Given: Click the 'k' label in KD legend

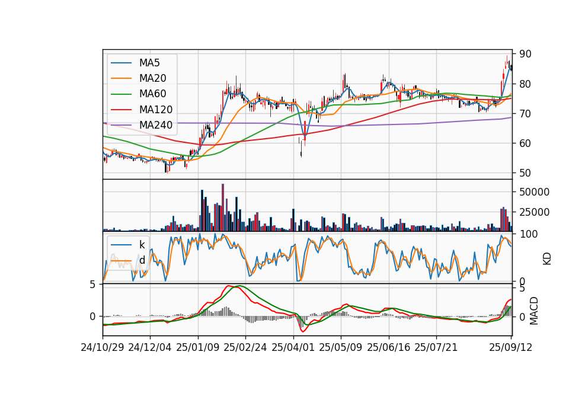Looking at the screenshot, I should point(142,245).
